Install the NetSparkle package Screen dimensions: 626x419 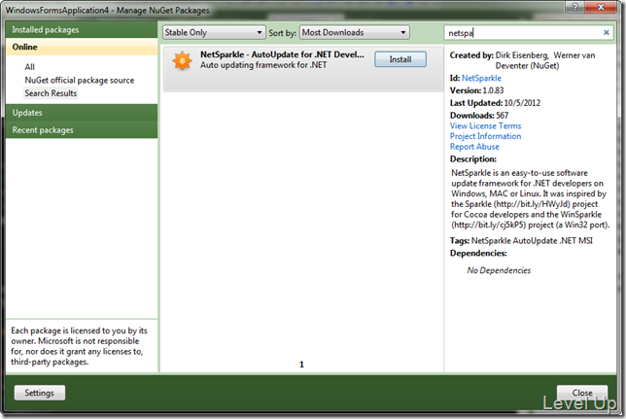pos(400,59)
